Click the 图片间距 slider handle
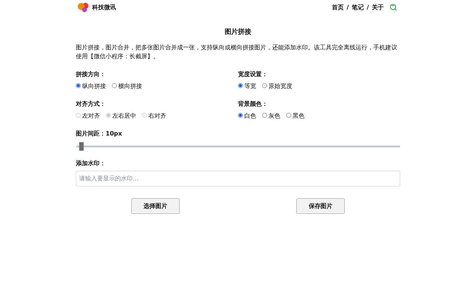 [81, 146]
